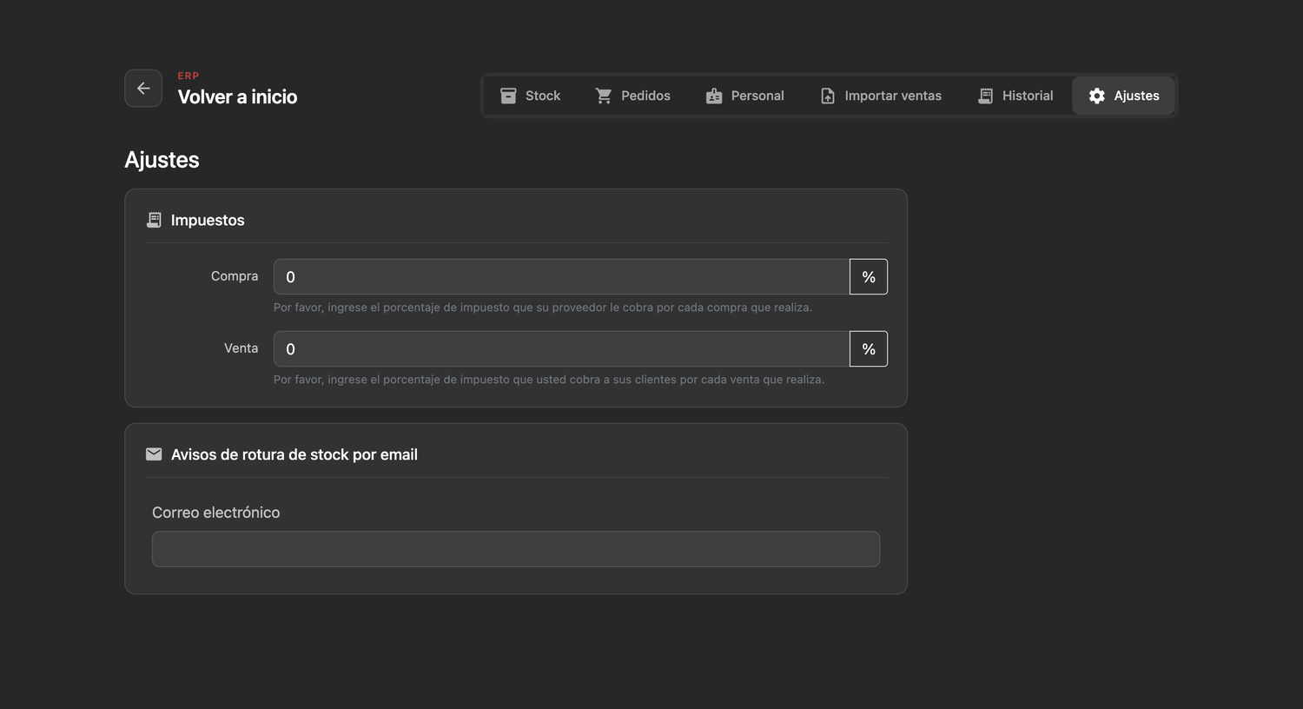Click the Volver a inicio link
This screenshot has width=1303, height=709.
(237, 96)
